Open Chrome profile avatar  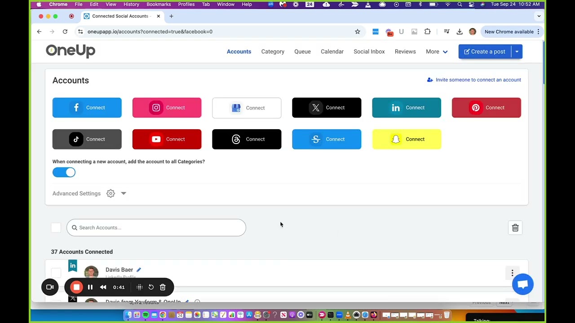473,31
